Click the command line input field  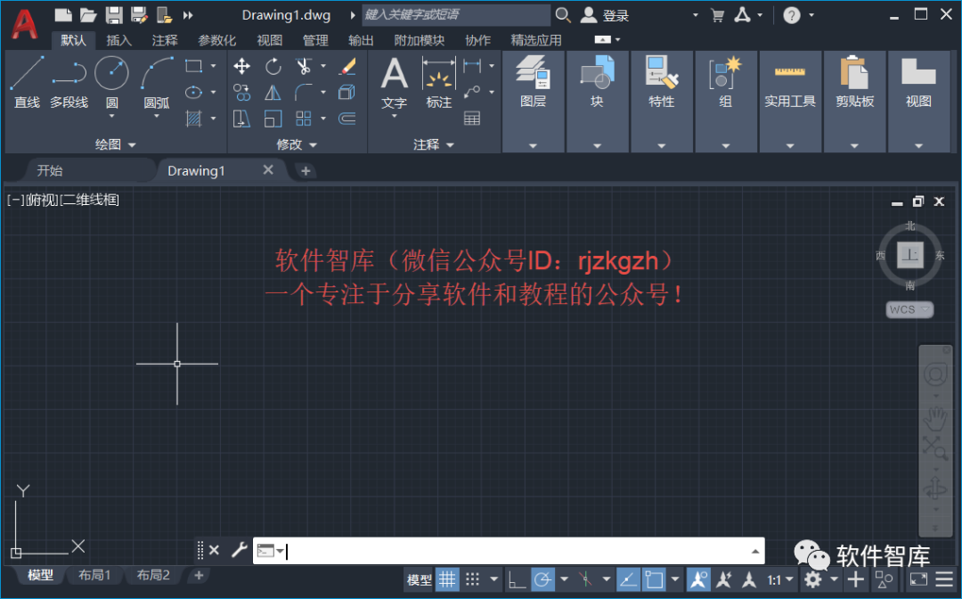click(x=509, y=551)
